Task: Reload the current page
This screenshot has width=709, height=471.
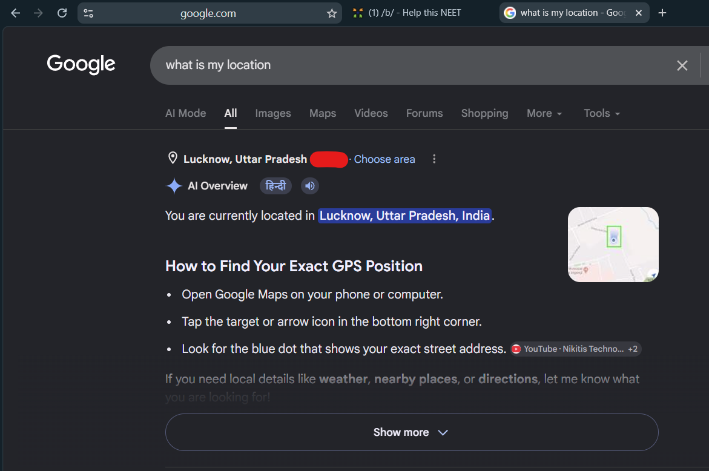Action: pos(62,13)
